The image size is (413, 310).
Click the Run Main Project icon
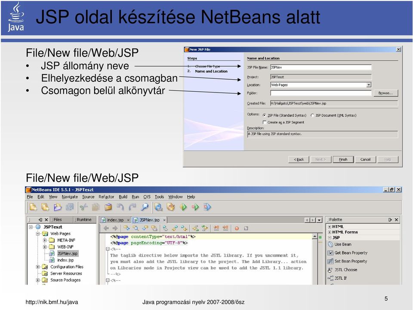(x=183, y=207)
